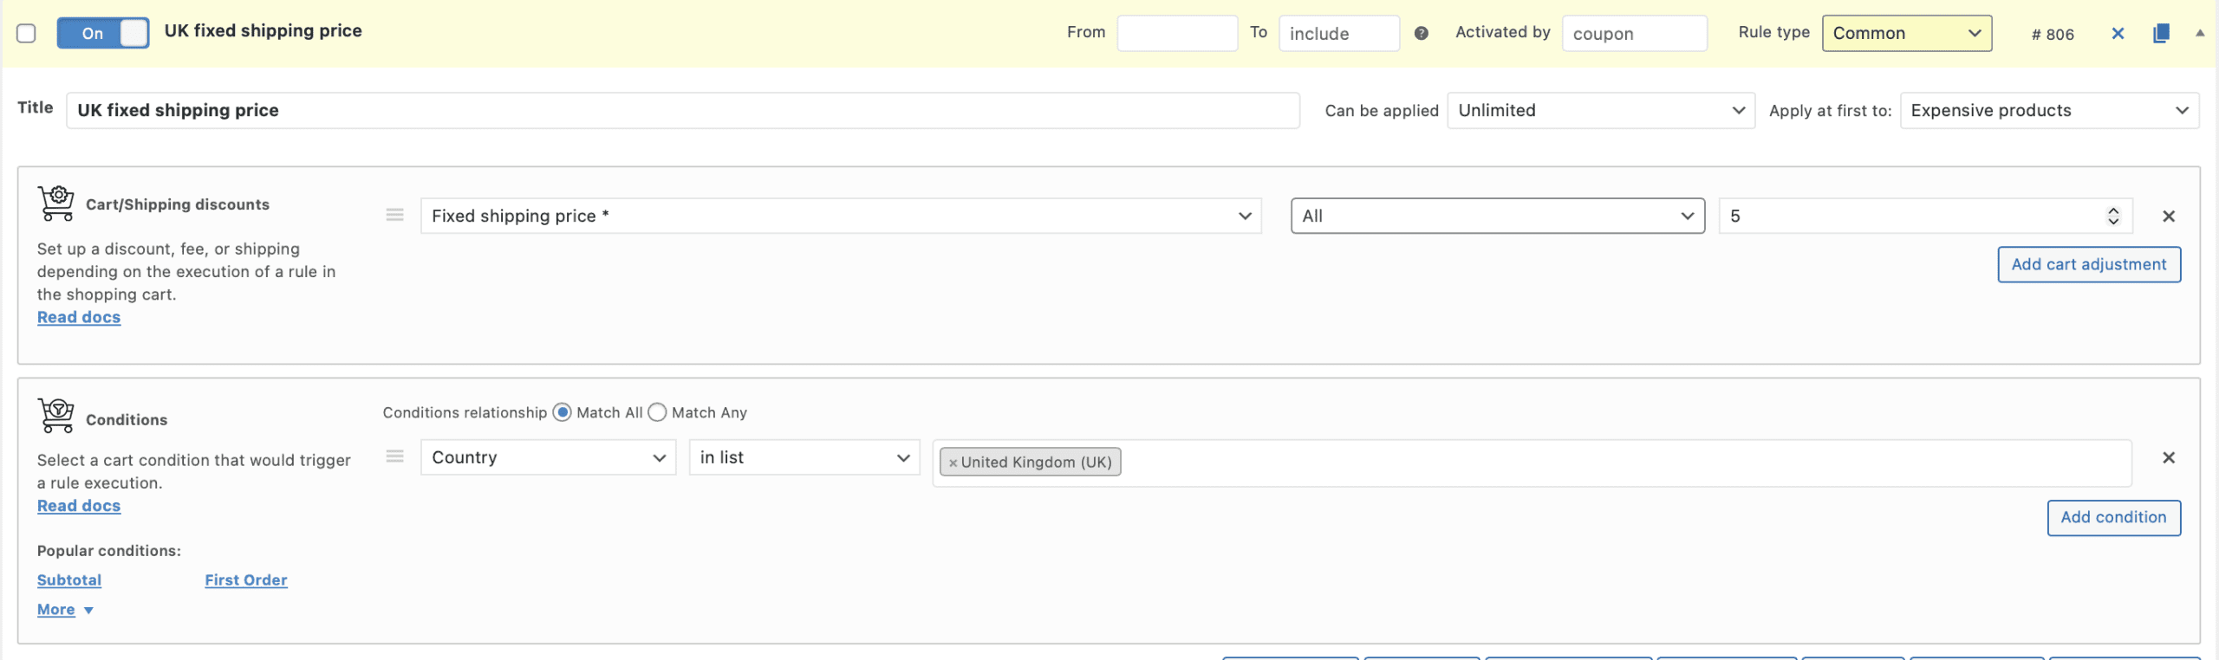Delete rule #806 with the blue X
The width and height of the screenshot is (2219, 660).
pyautogui.click(x=2118, y=34)
